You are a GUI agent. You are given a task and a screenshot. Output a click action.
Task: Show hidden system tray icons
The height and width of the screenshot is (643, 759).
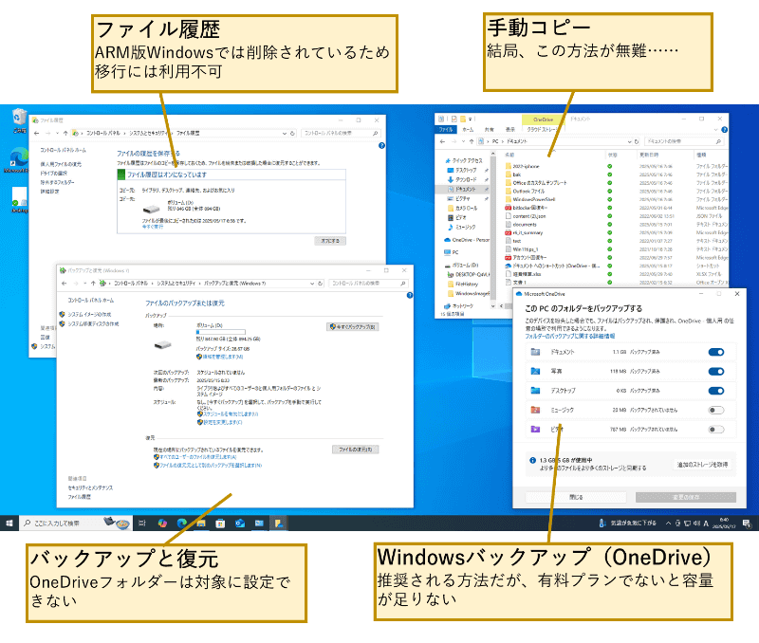(668, 523)
